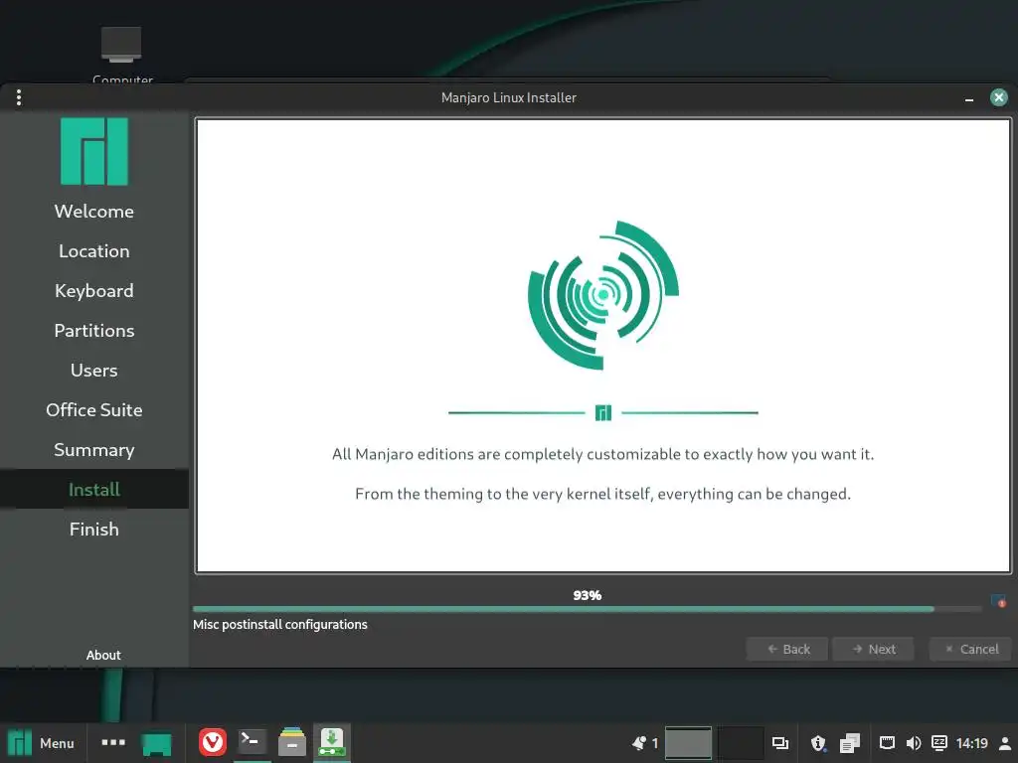Select the Keyboard step in the sidebar
This screenshot has height=763, width=1018.
(x=94, y=291)
